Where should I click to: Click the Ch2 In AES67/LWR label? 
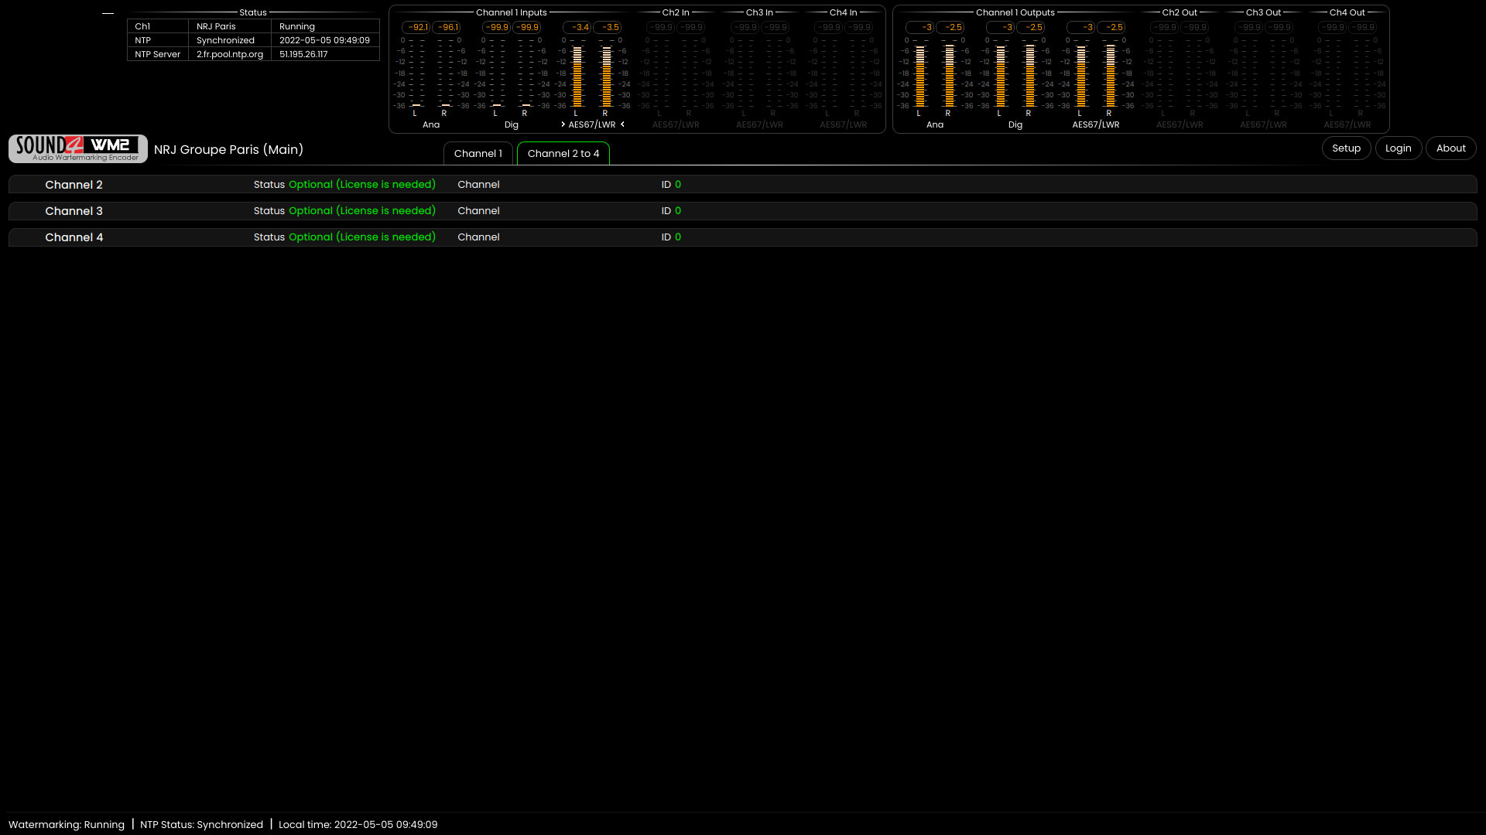tap(676, 124)
